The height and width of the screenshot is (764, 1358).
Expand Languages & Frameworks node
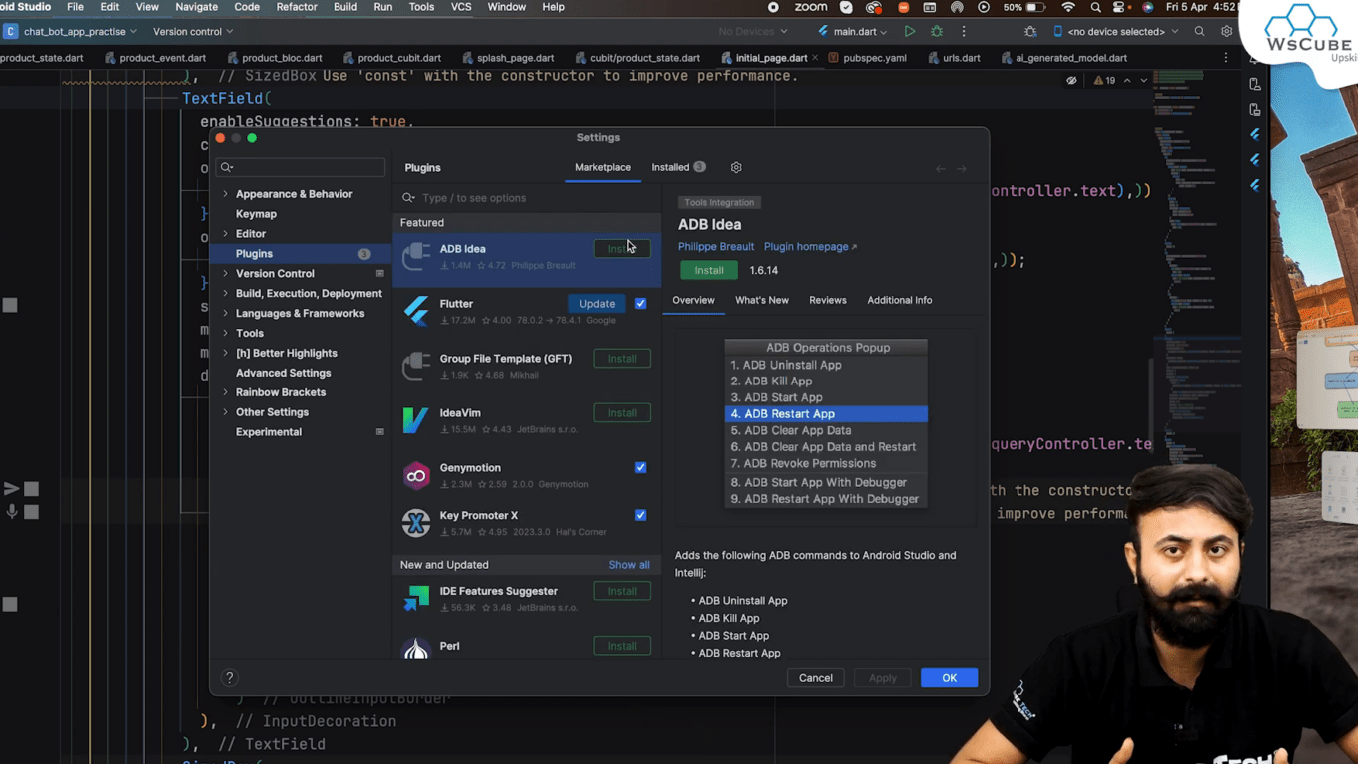(225, 314)
